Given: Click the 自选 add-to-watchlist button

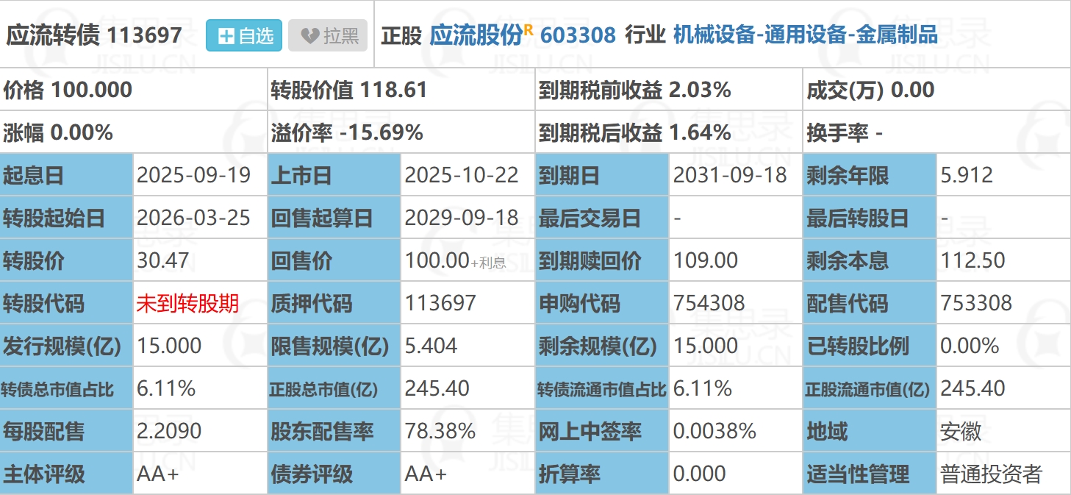Looking at the screenshot, I should pyautogui.click(x=244, y=35).
